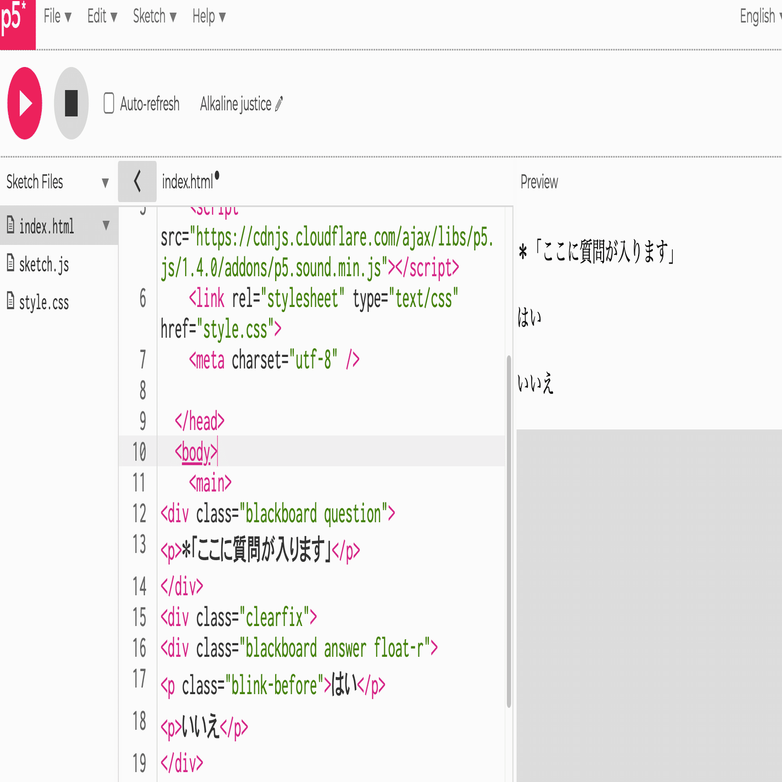Screen dimensions: 782x782
Task: Click the Alkaline justice sketch name
Action: 236,104
